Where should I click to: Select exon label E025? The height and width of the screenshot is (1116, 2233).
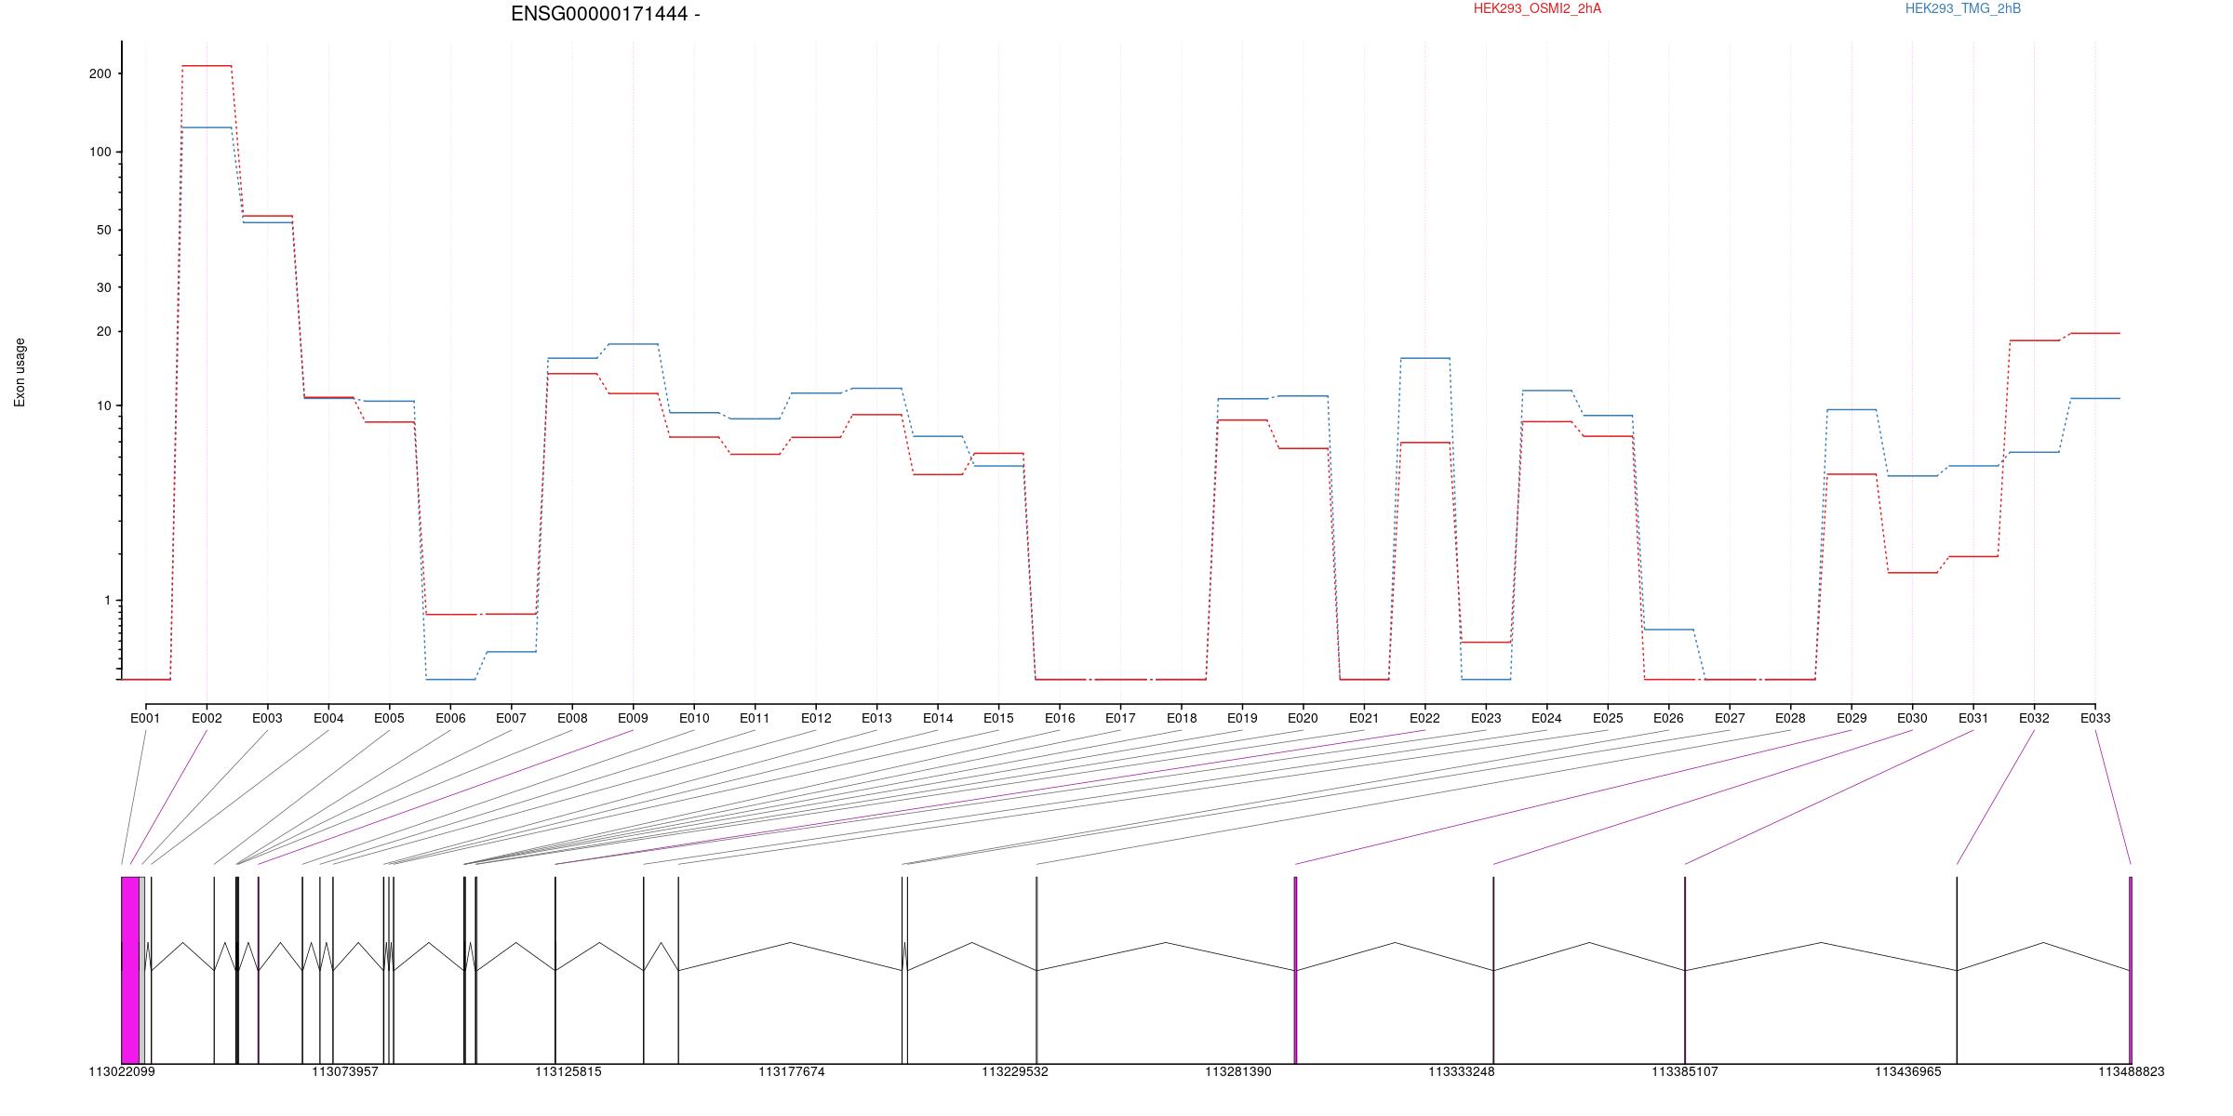click(x=1608, y=718)
